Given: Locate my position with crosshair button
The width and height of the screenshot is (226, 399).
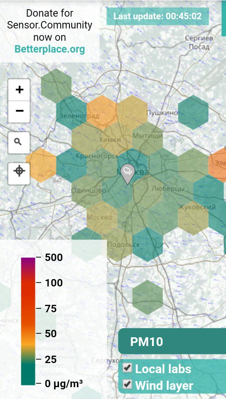Looking at the screenshot, I should pos(19,173).
